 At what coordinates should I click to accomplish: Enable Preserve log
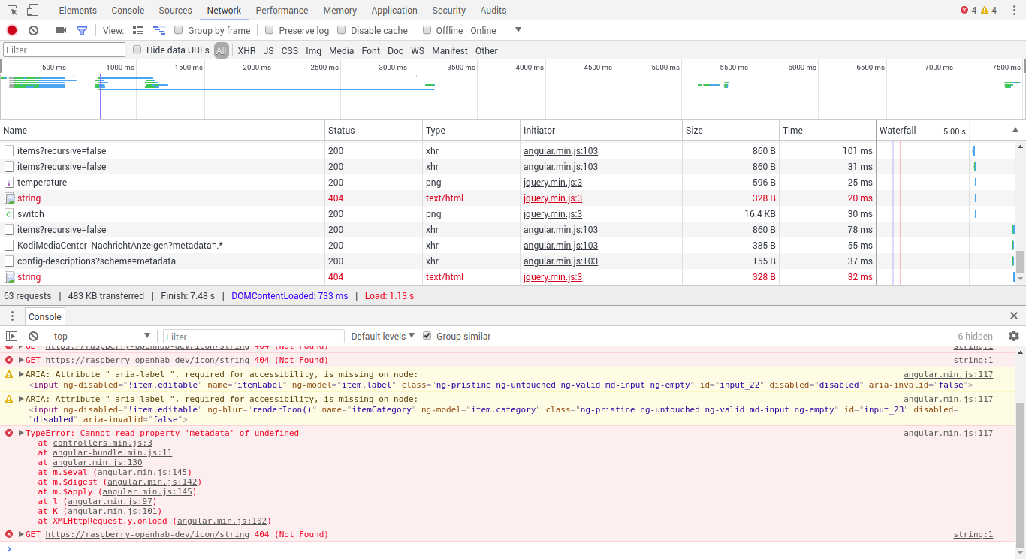pyautogui.click(x=270, y=30)
